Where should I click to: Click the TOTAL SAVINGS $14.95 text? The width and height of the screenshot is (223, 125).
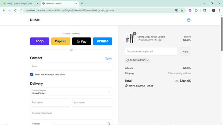pyautogui.click(x=141, y=86)
